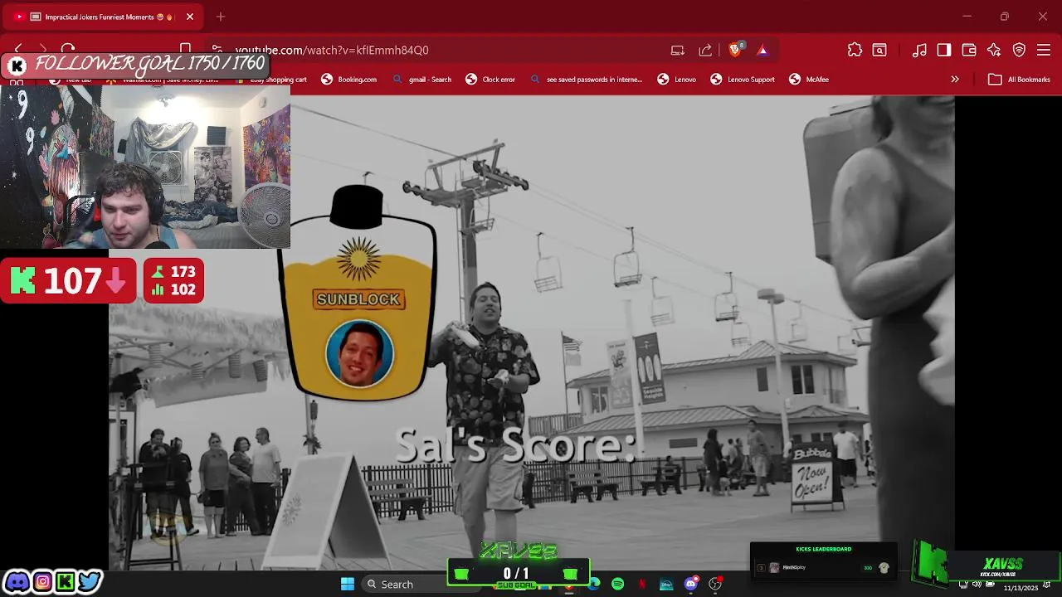Click the YouTube video player

point(531,332)
